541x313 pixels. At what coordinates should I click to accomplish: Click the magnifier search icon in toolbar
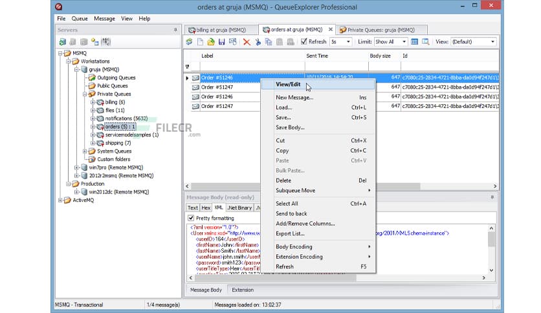(x=425, y=41)
